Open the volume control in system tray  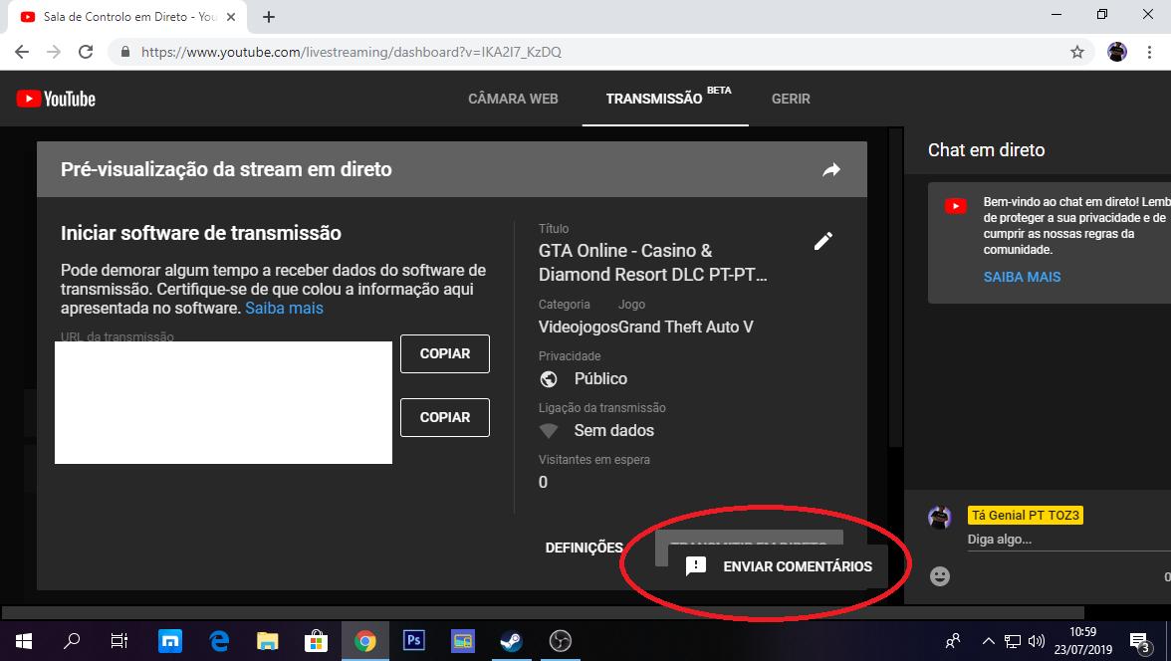pos(1036,641)
